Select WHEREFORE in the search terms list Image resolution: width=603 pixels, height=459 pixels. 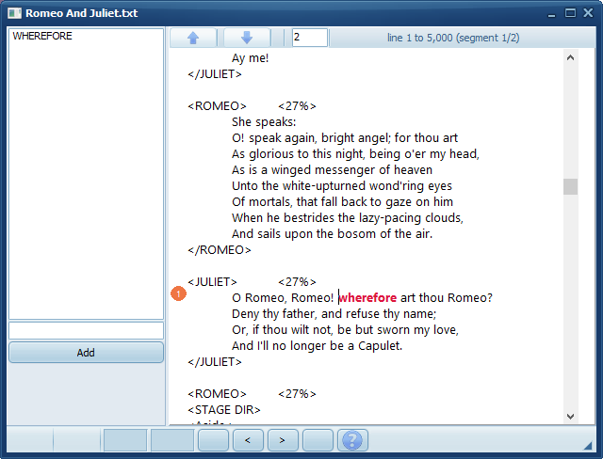(42, 37)
